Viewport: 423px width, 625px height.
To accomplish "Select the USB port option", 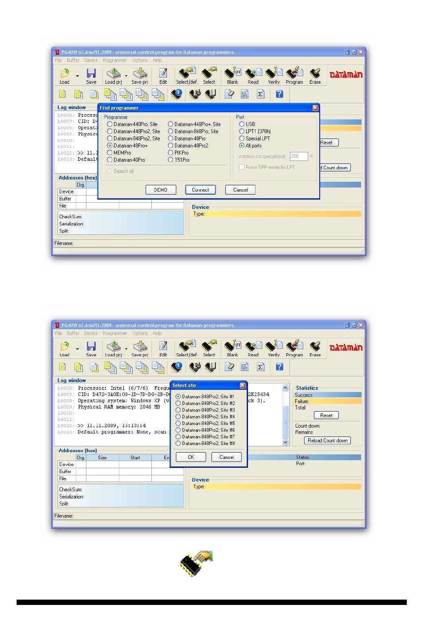I will (242, 124).
